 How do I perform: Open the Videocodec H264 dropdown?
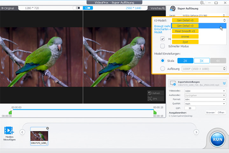click(205, 91)
